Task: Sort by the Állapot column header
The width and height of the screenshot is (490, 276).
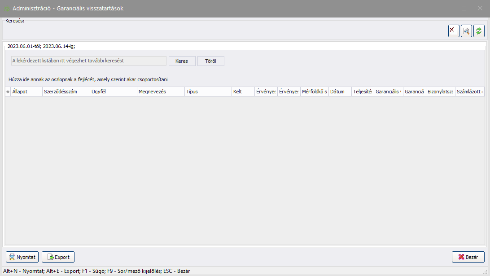Action: pos(26,92)
